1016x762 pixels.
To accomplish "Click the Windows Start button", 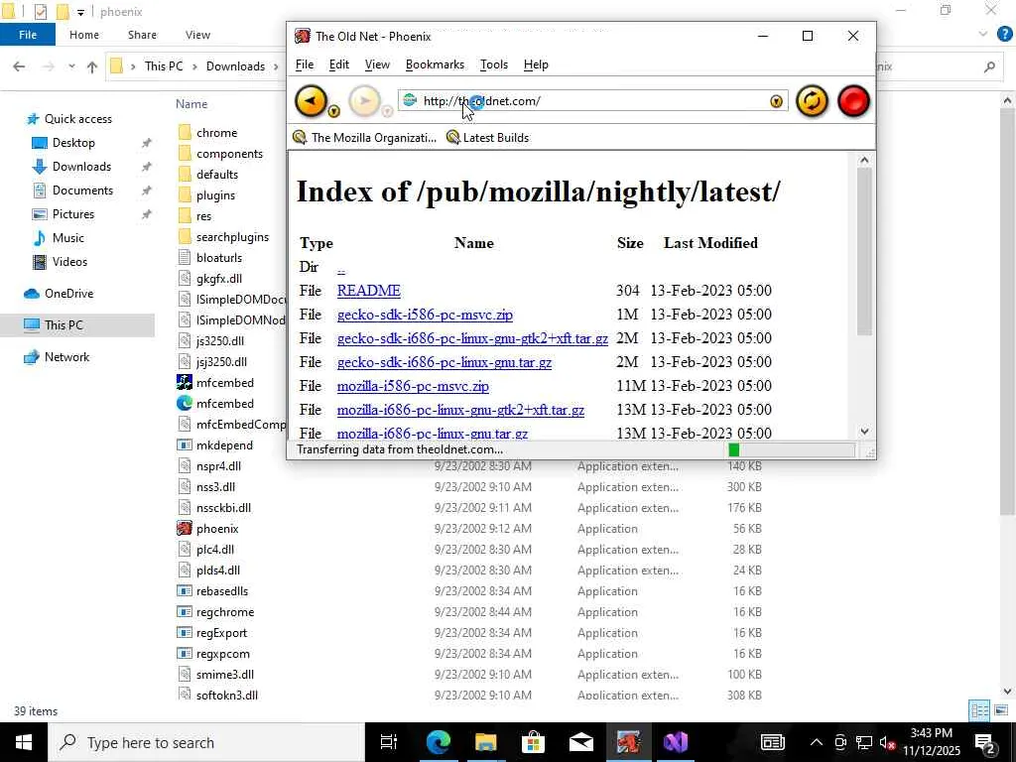I will (x=24, y=742).
